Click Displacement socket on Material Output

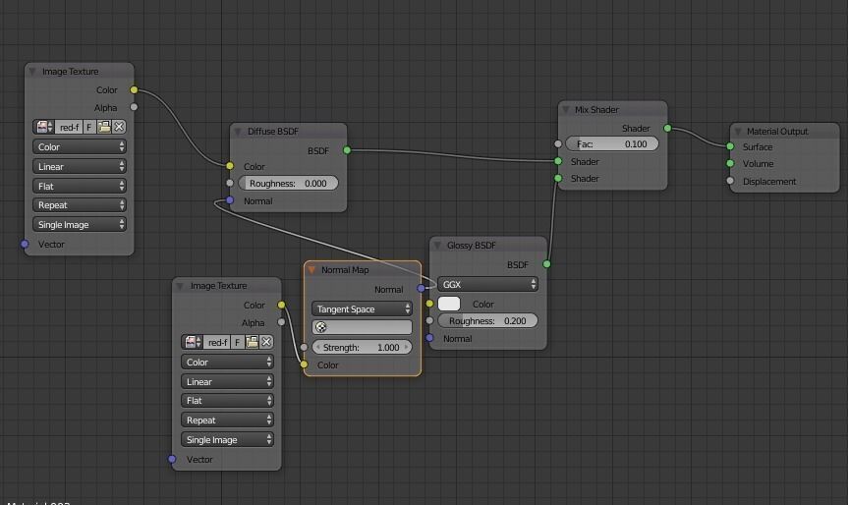point(730,181)
